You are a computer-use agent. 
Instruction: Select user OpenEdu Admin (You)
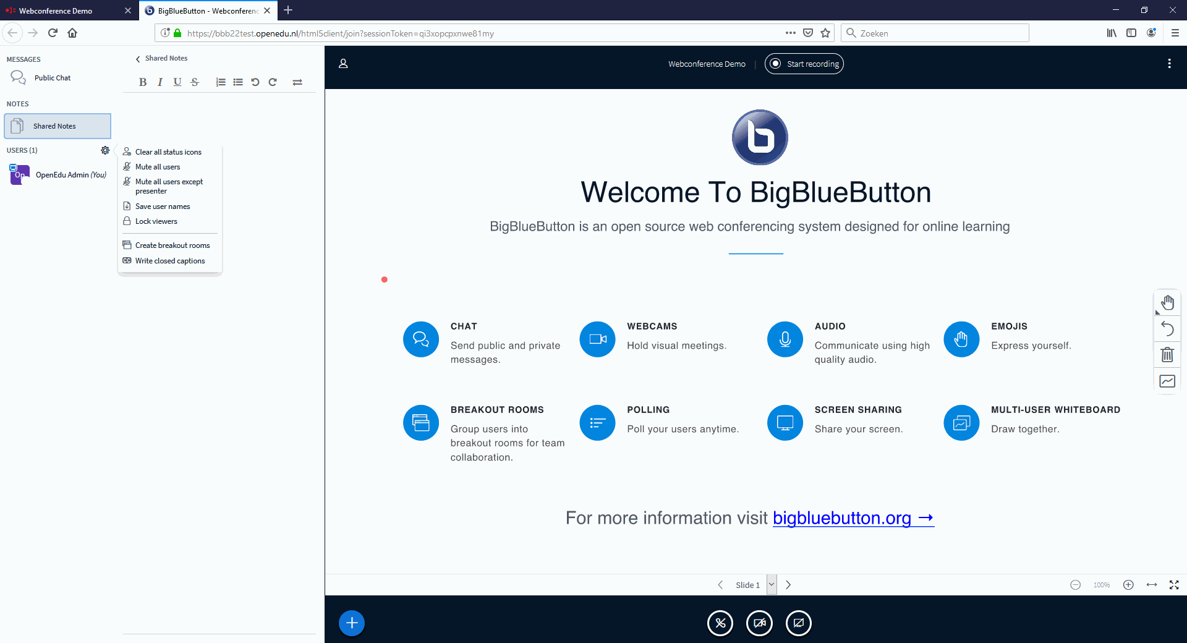[x=59, y=175]
